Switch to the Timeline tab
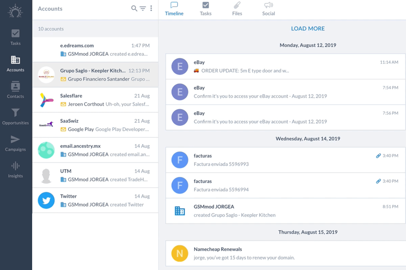Screen dimensions: 406x270 coord(174,9)
